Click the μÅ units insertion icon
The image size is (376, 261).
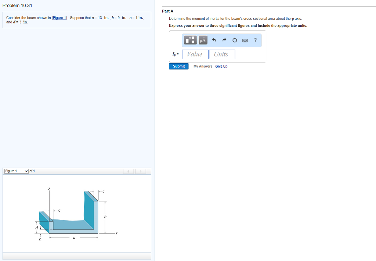pos(202,40)
